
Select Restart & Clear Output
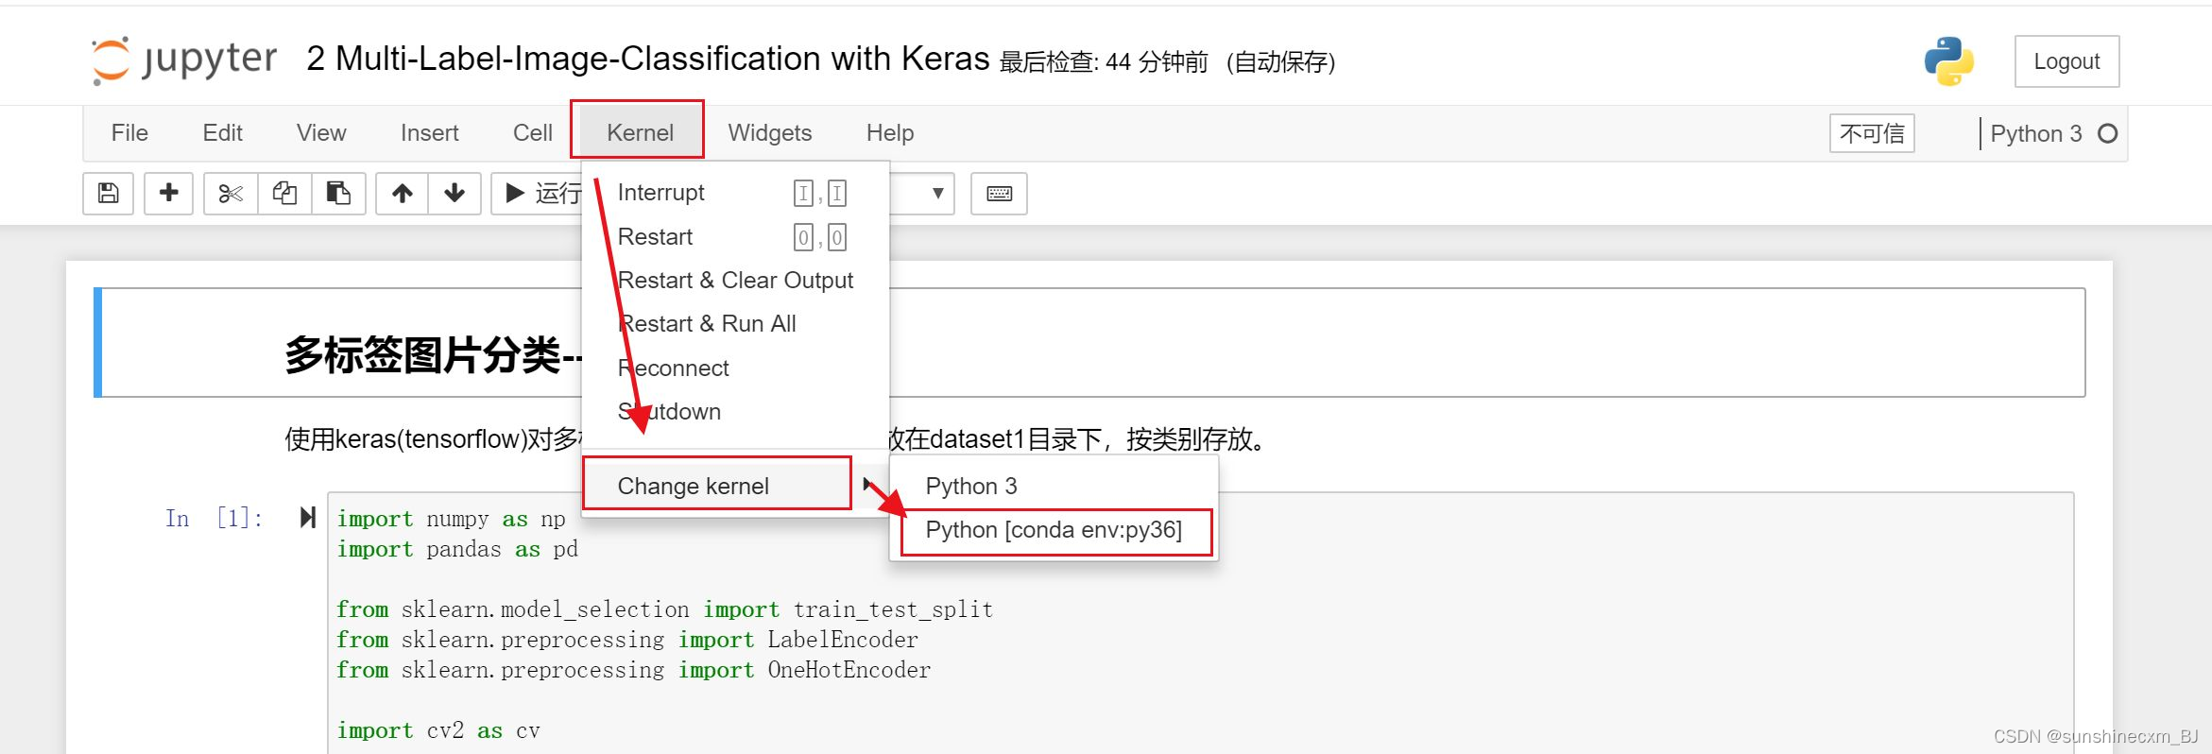(735, 280)
